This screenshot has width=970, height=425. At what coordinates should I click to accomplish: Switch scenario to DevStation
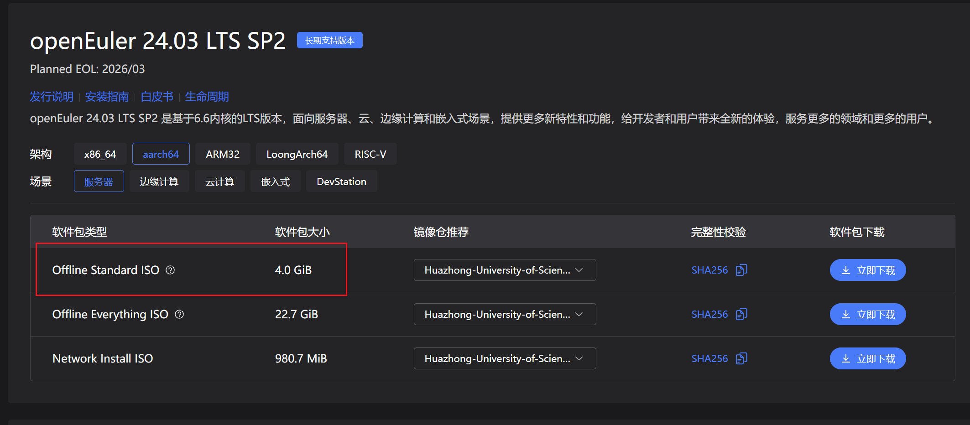pyautogui.click(x=341, y=181)
